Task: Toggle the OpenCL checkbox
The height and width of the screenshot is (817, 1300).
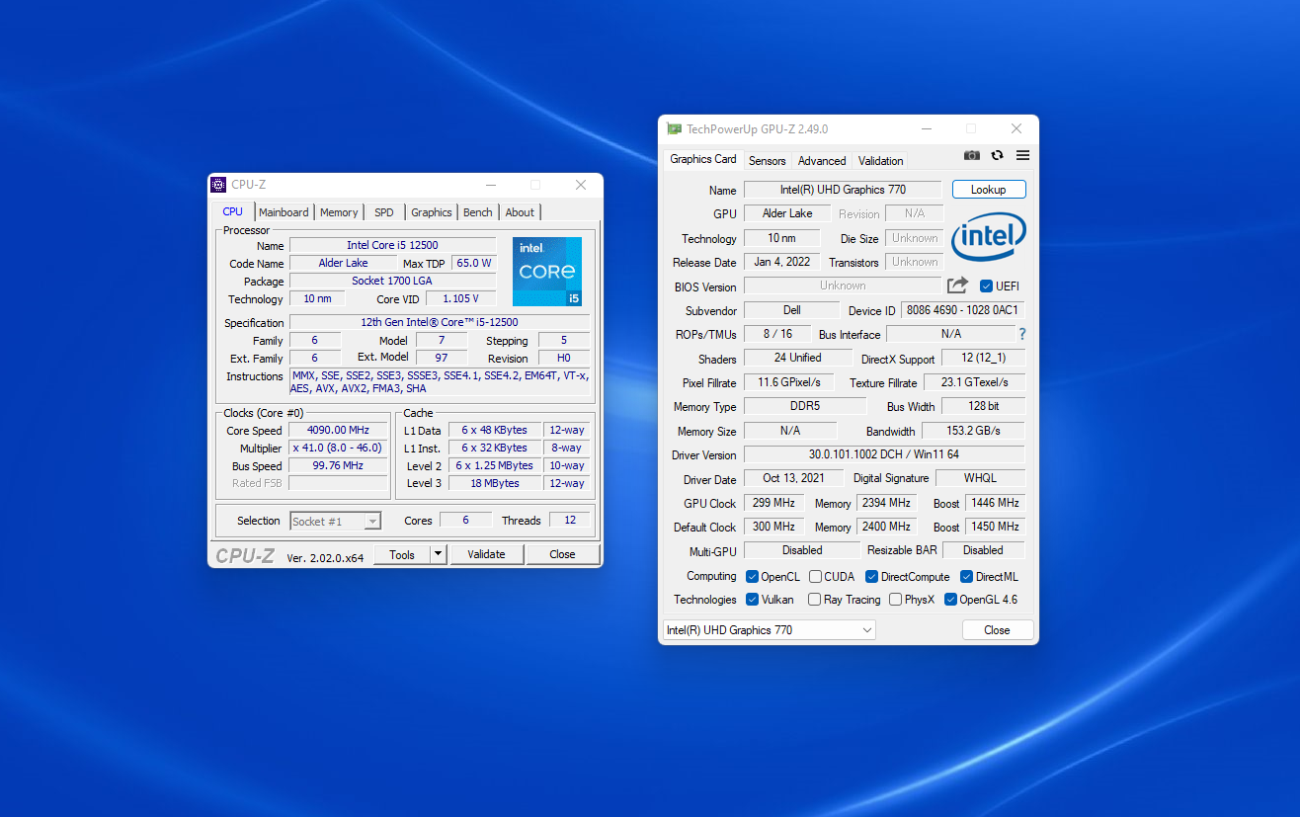Action: [x=753, y=577]
